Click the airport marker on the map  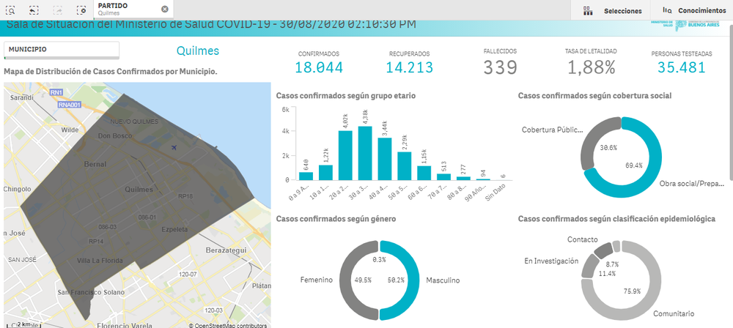pyautogui.click(x=173, y=148)
